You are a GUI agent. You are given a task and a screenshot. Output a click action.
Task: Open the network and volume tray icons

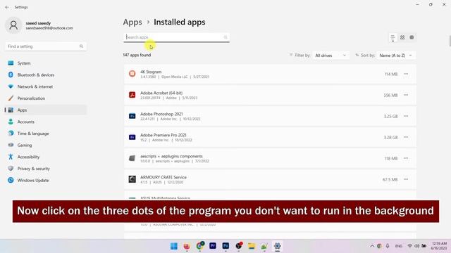tap(416, 246)
